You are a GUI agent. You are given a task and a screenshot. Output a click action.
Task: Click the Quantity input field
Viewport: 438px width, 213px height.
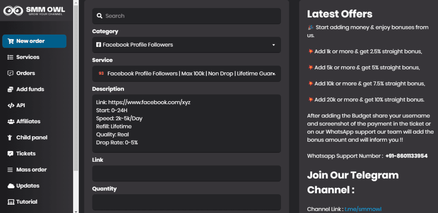186,202
